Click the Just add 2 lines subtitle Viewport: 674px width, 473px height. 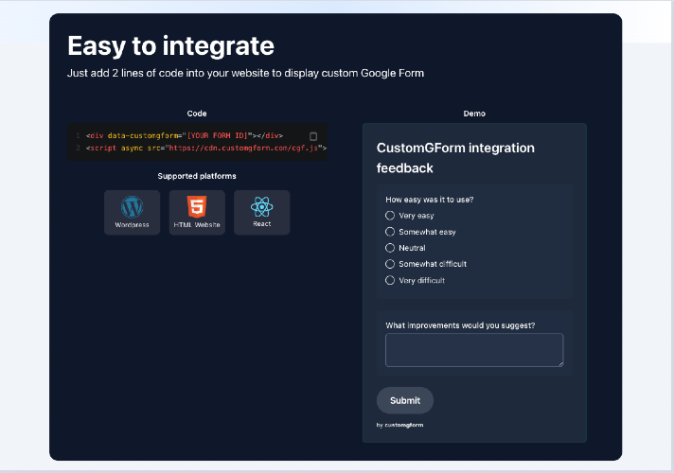click(245, 73)
